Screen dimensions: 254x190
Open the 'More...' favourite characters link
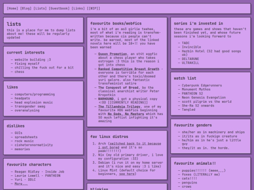coord(21,184)
